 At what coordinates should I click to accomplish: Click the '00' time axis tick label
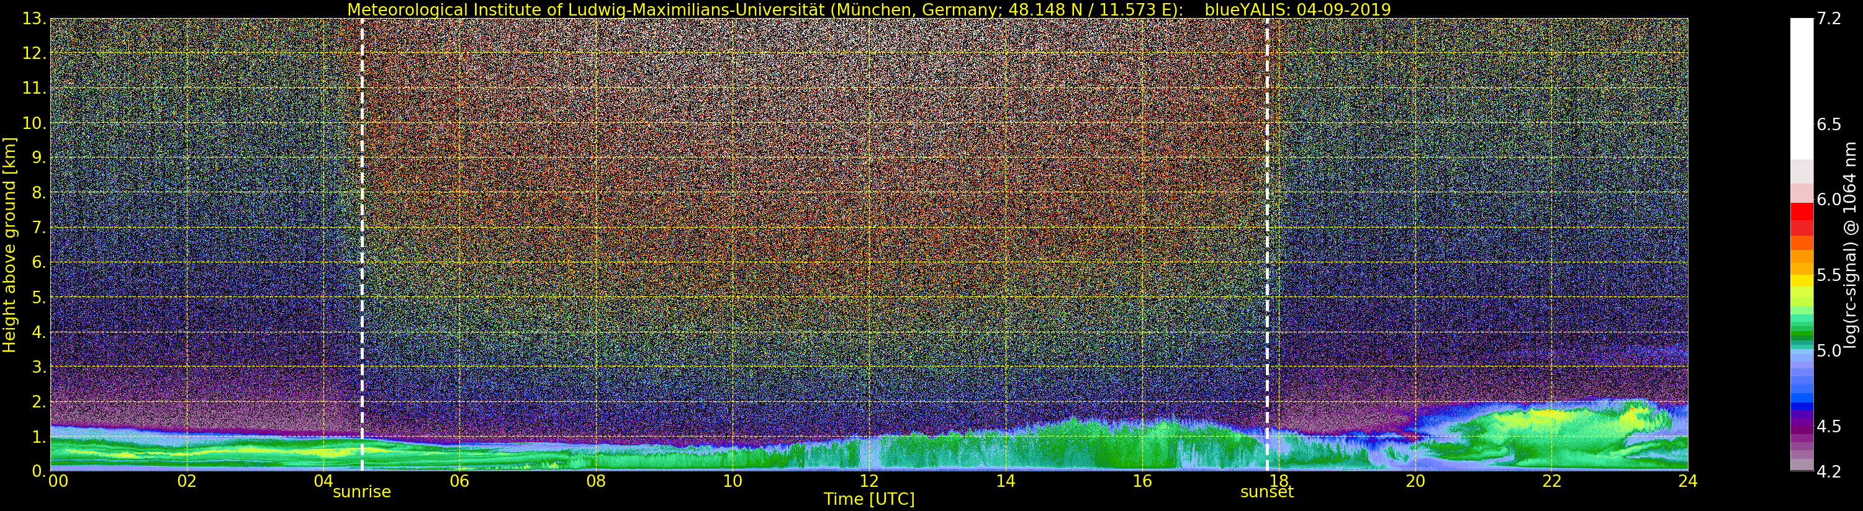pos(58,481)
